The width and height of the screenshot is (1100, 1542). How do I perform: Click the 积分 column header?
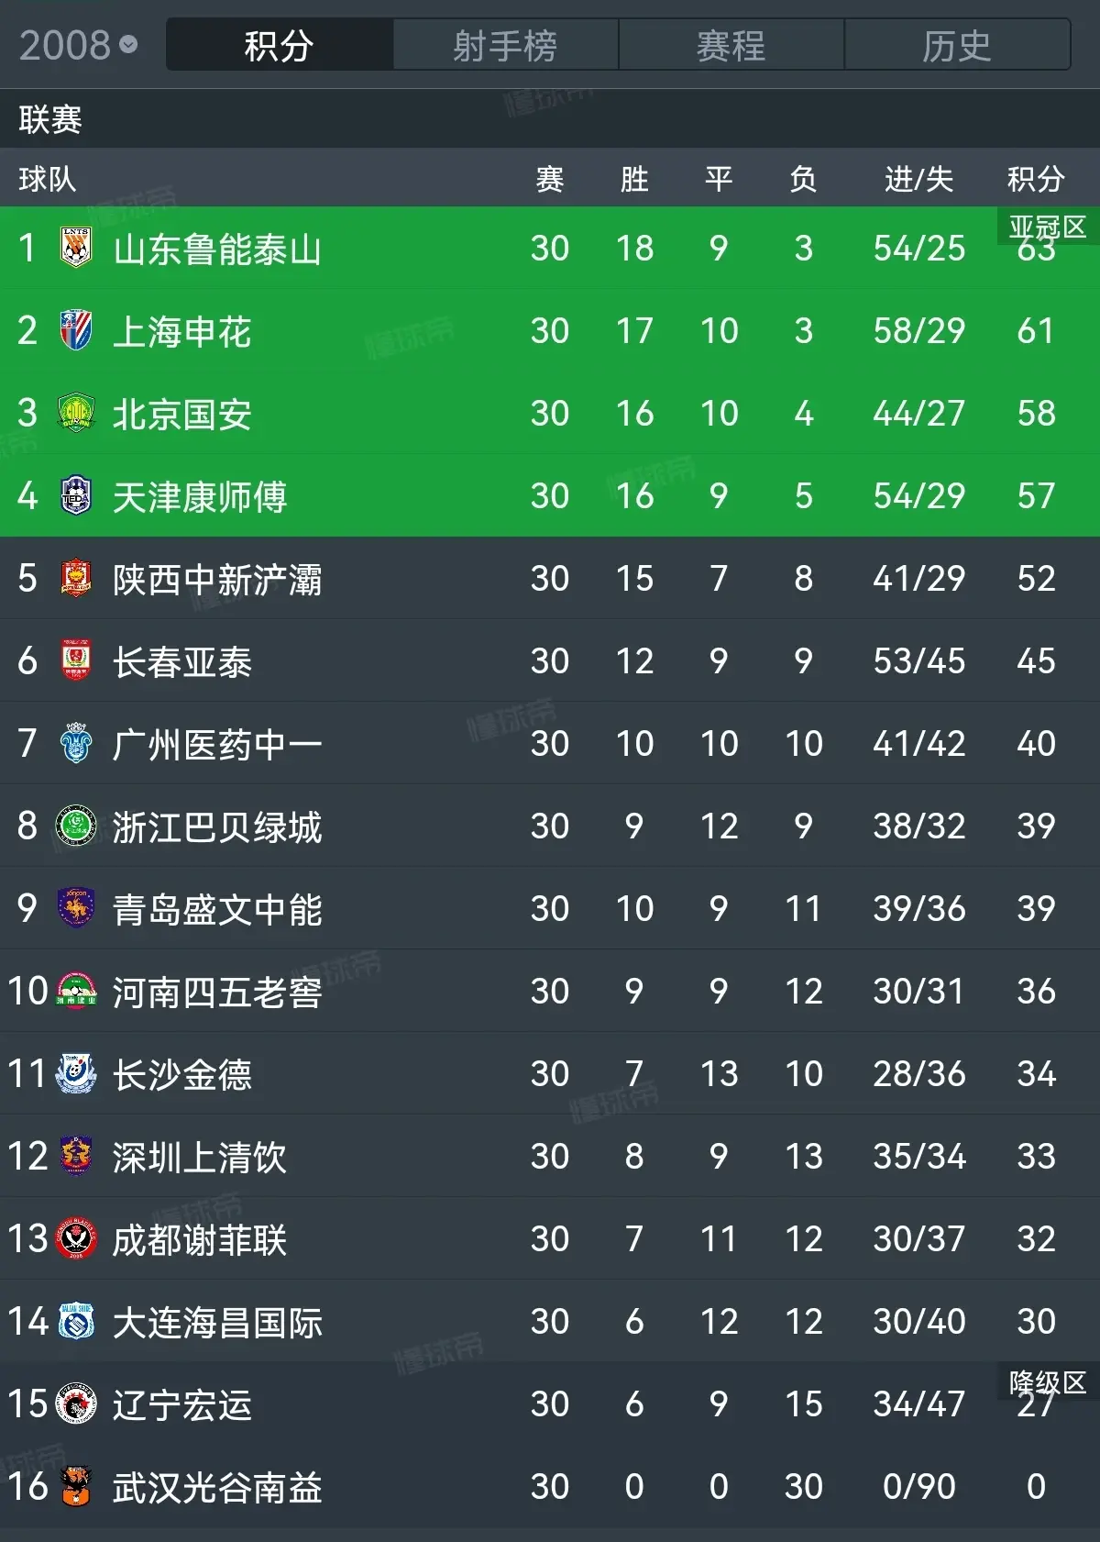pos(1036,178)
